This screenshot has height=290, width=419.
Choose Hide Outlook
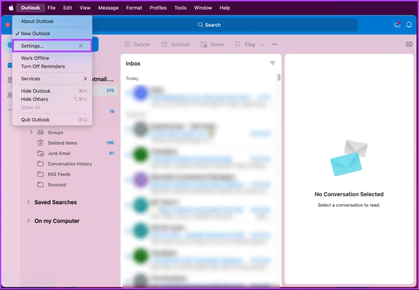(52, 91)
